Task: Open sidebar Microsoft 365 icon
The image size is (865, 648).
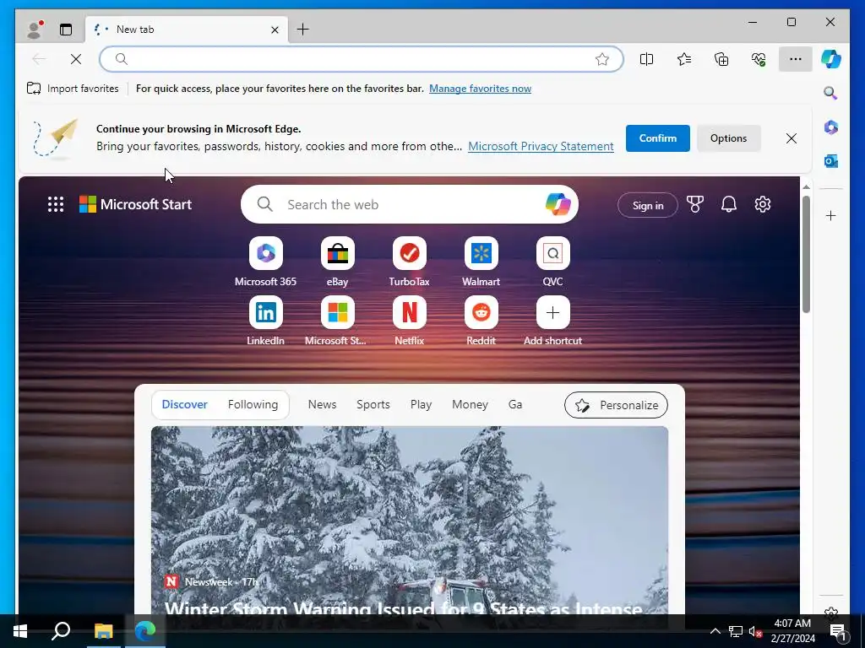Action: 831,127
